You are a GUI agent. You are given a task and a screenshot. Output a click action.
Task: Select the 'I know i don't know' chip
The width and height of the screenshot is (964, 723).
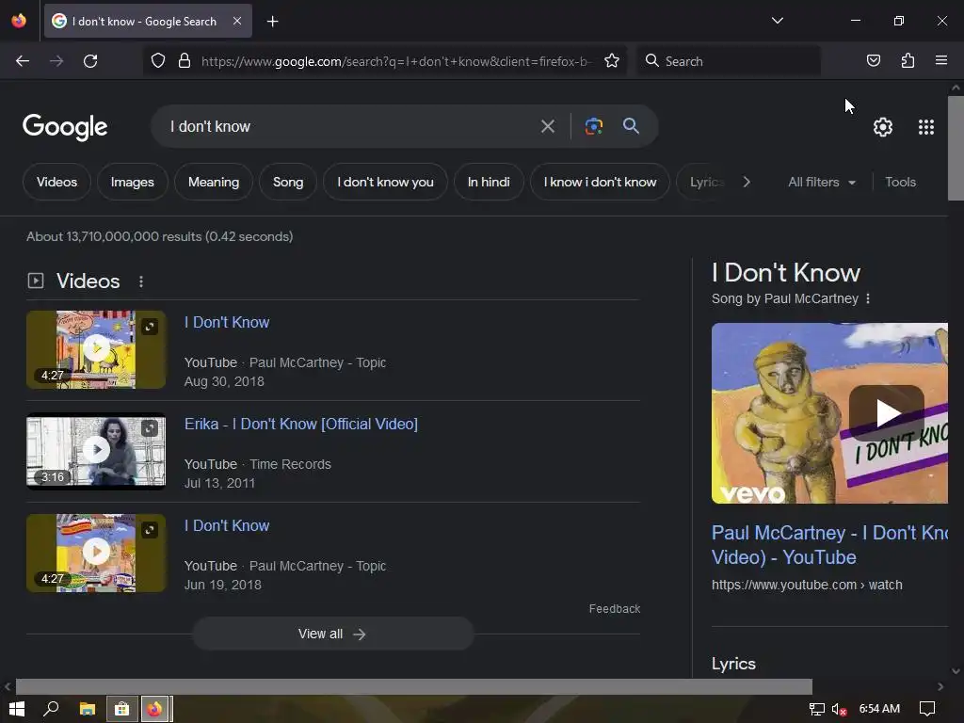(600, 182)
